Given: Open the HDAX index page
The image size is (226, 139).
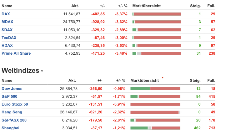Looking at the screenshot, I should click(x=7, y=45).
